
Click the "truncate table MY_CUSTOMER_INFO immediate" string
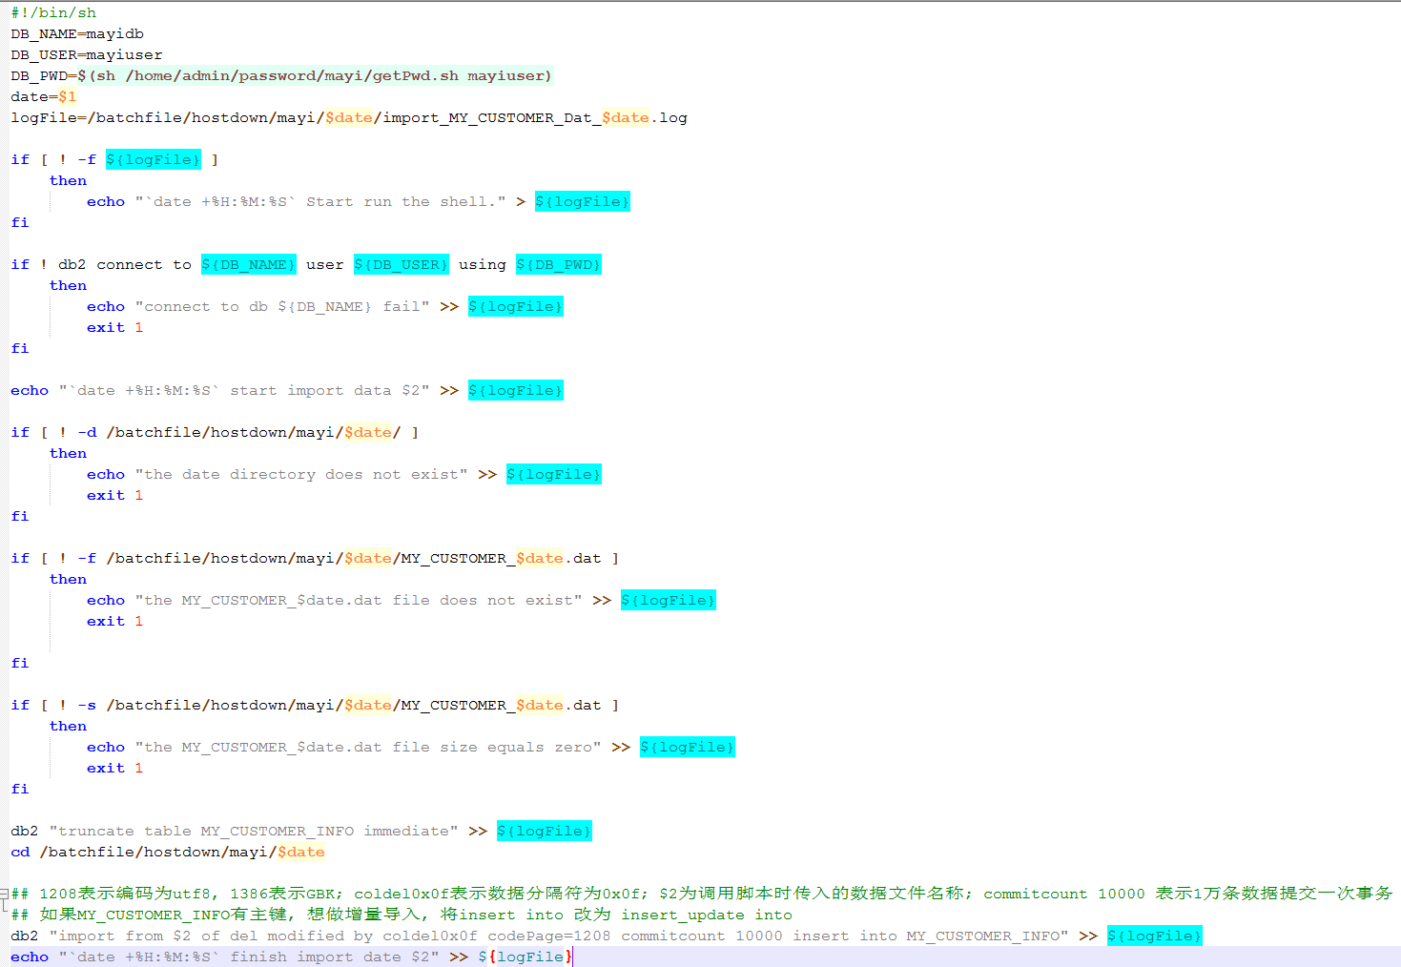pos(254,831)
